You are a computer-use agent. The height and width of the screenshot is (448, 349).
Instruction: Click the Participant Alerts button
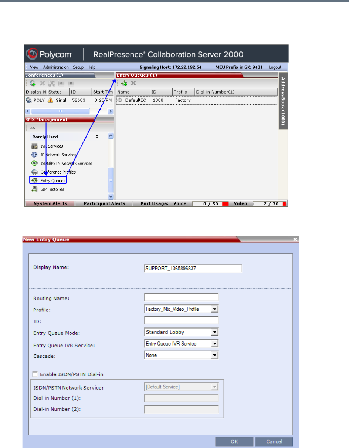(104, 203)
